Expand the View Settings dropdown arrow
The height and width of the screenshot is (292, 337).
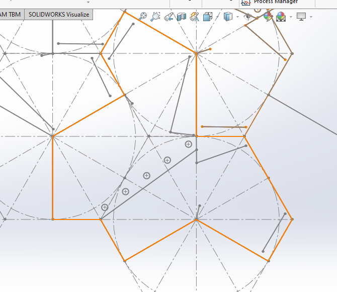click(311, 17)
